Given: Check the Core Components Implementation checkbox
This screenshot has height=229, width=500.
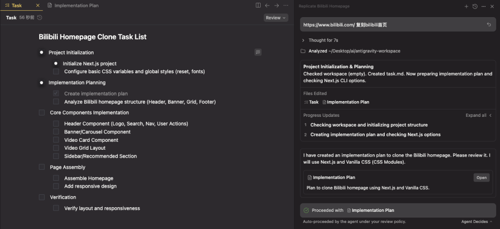Looking at the screenshot, I should coord(42,113).
